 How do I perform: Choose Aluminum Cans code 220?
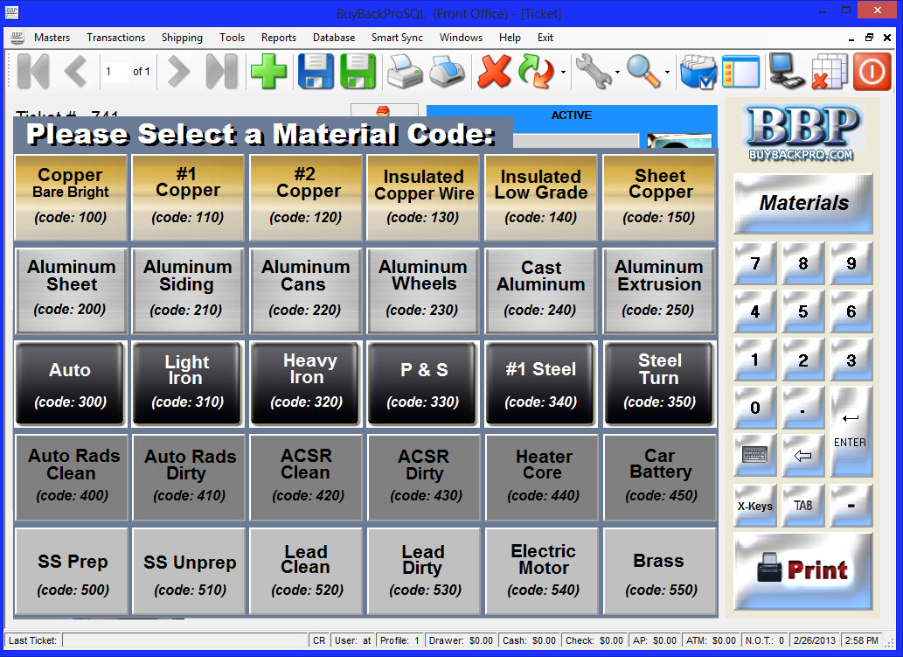point(305,291)
